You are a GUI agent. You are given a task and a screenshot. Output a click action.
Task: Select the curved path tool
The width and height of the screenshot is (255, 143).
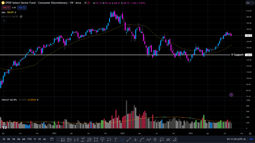142,140
